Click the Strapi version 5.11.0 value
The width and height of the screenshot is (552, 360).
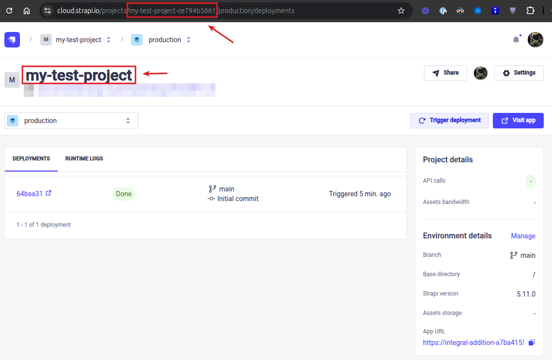pyautogui.click(x=526, y=294)
